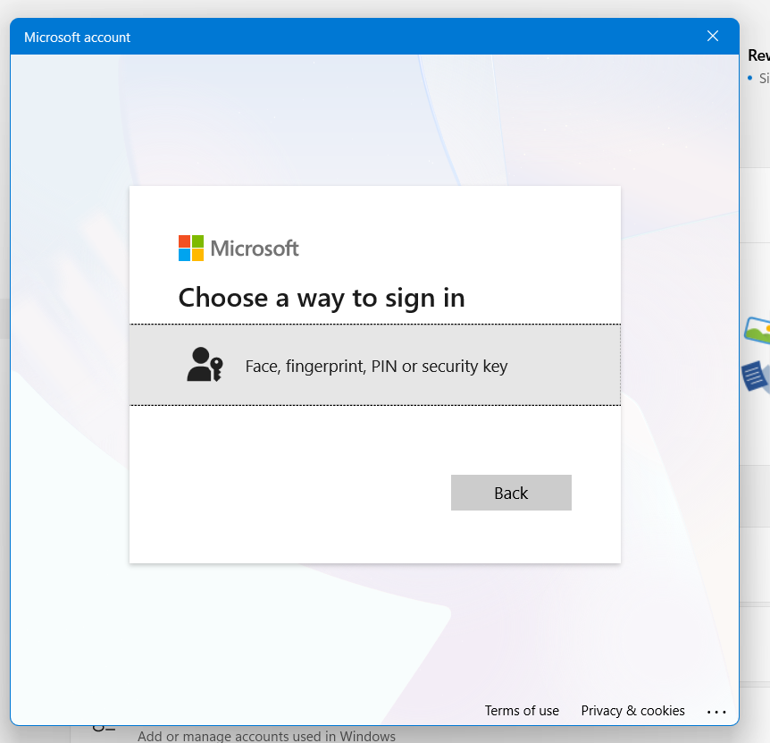Open the Privacy & cookies link
This screenshot has width=770, height=743.
(632, 711)
